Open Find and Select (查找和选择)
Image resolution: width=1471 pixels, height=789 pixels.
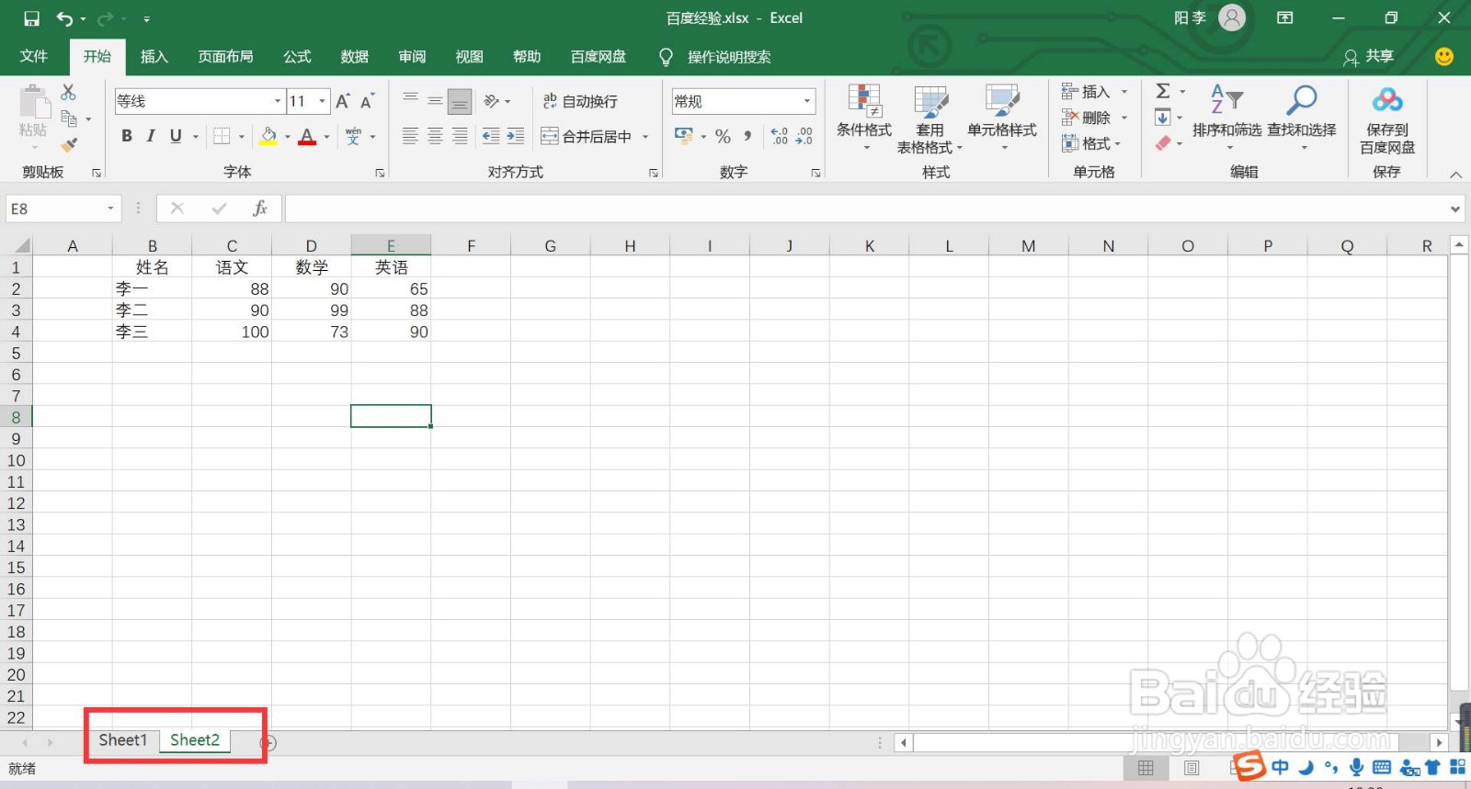[1302, 118]
